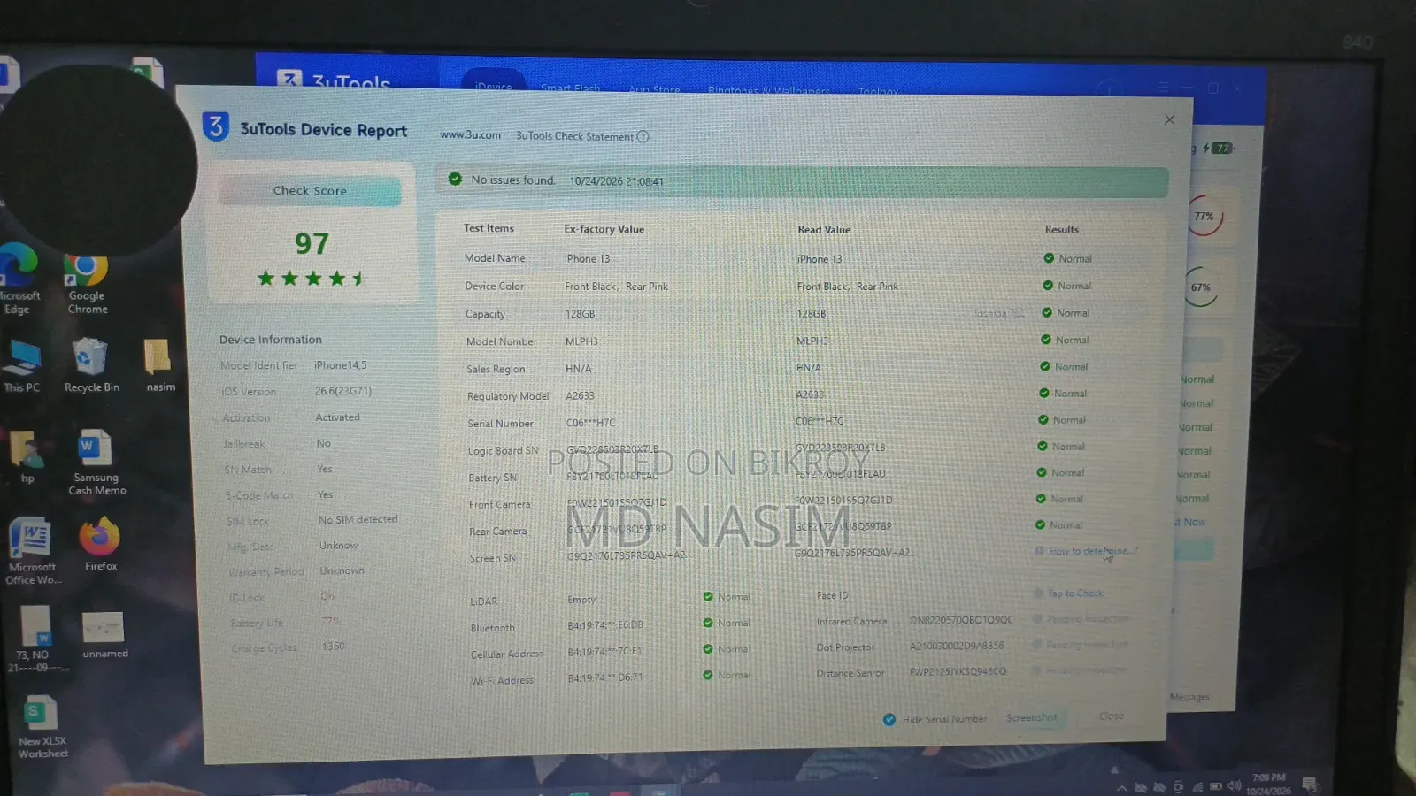
Task: Open the nasim folder icon
Action: pyautogui.click(x=160, y=365)
